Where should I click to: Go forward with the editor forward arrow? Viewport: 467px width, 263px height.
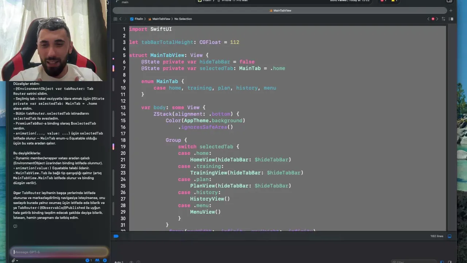(x=126, y=19)
